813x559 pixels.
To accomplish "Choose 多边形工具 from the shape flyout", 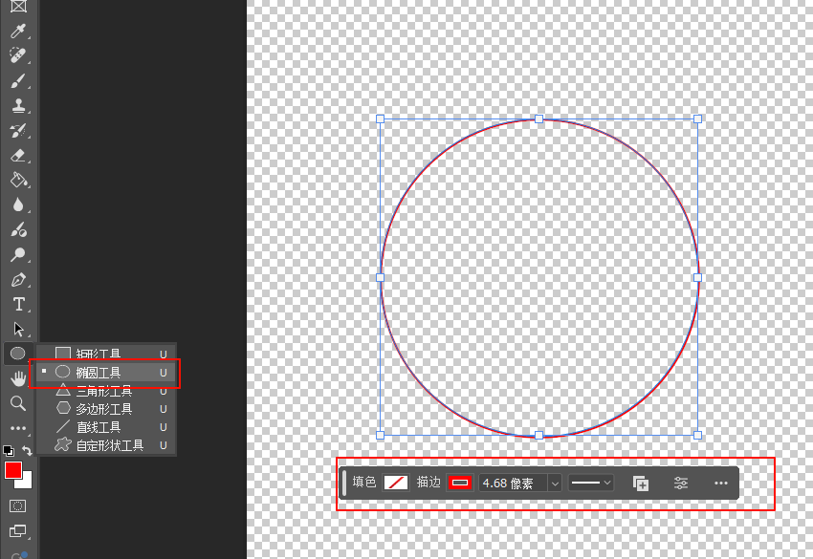I will point(104,409).
